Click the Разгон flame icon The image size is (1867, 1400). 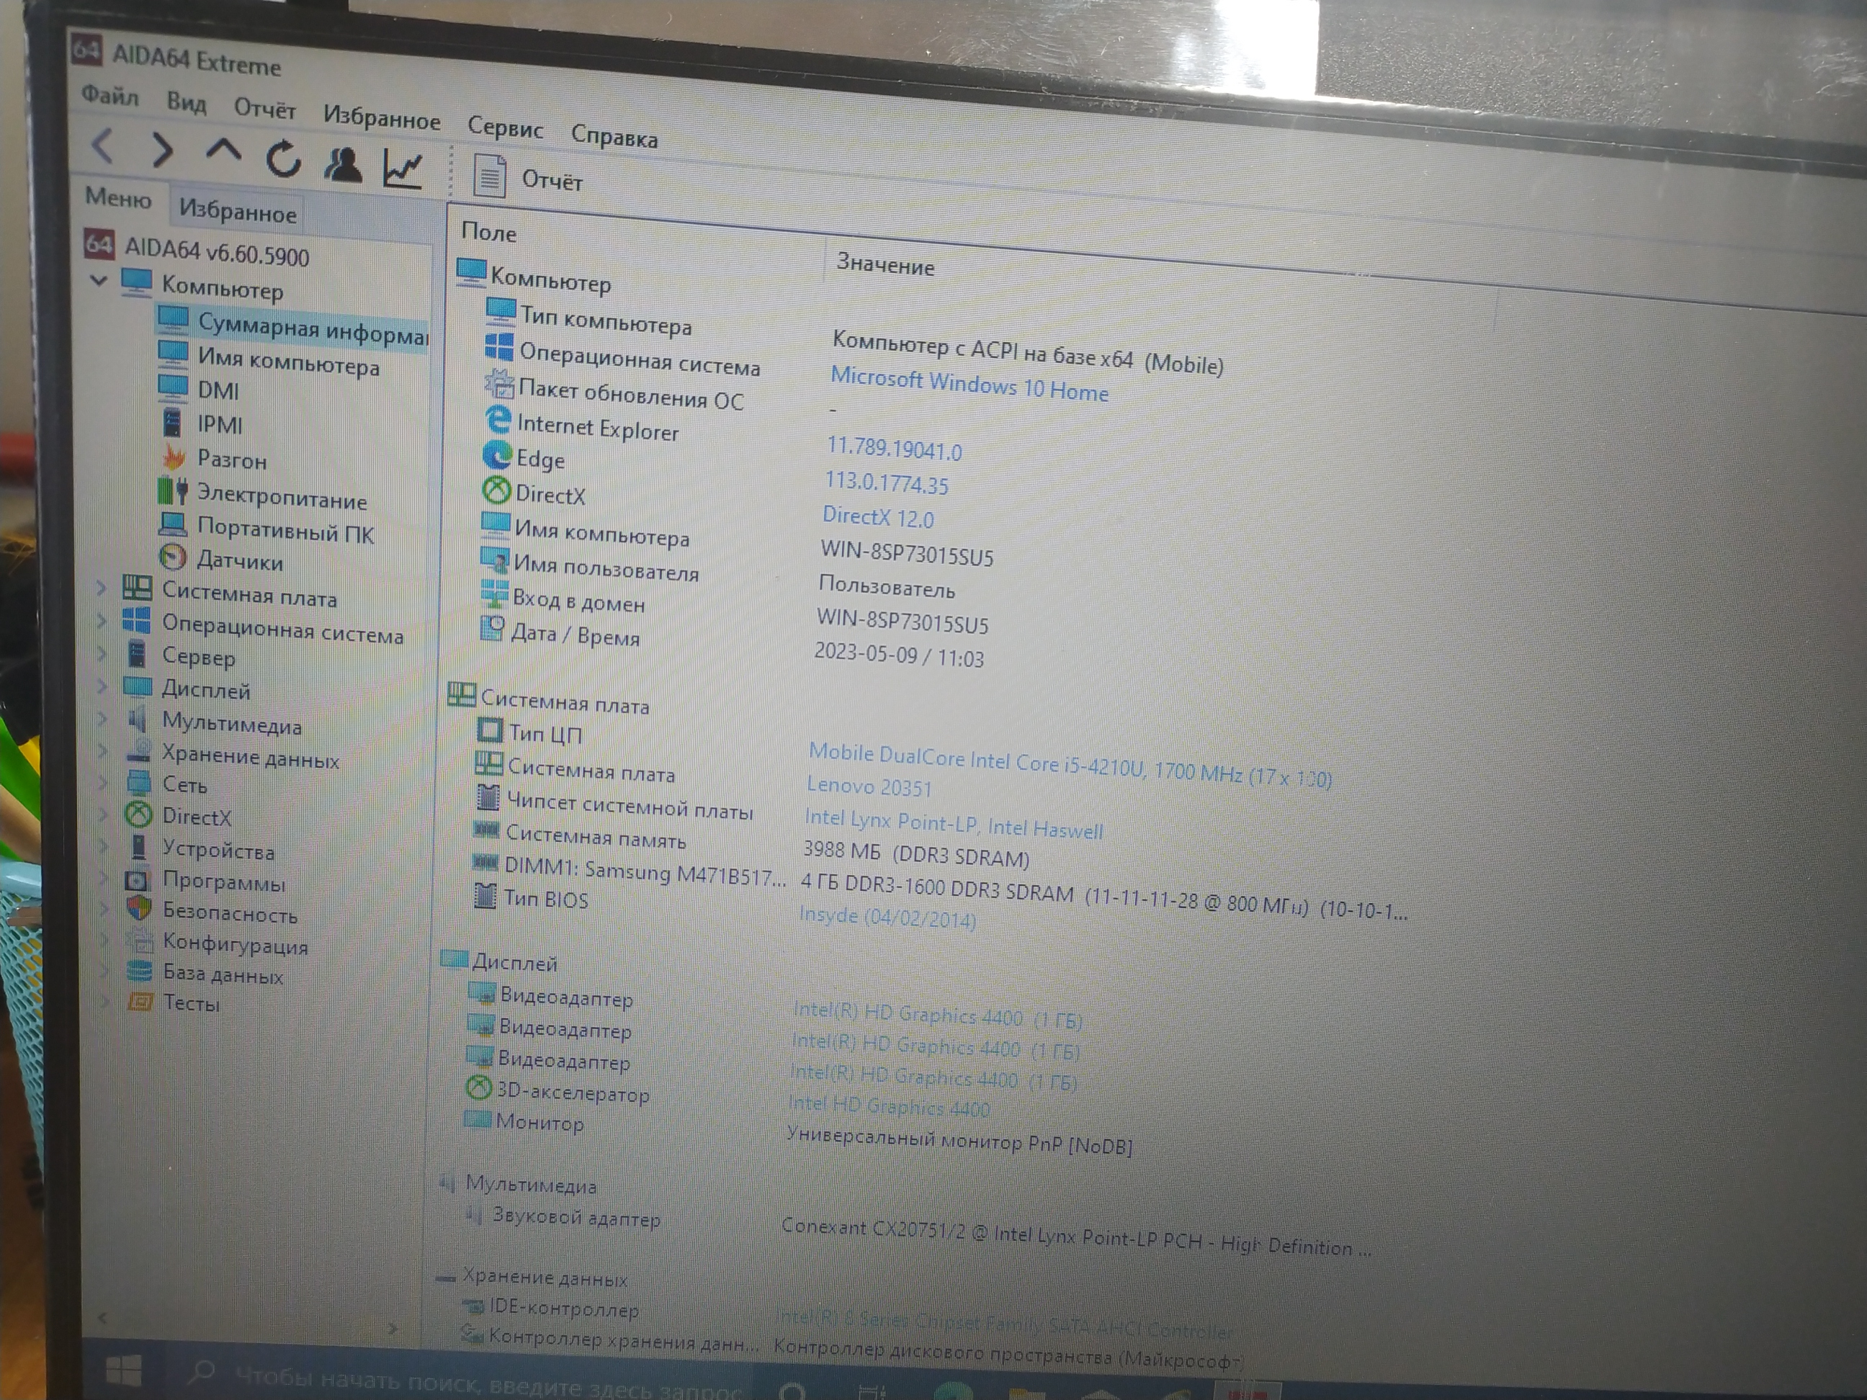174,457
